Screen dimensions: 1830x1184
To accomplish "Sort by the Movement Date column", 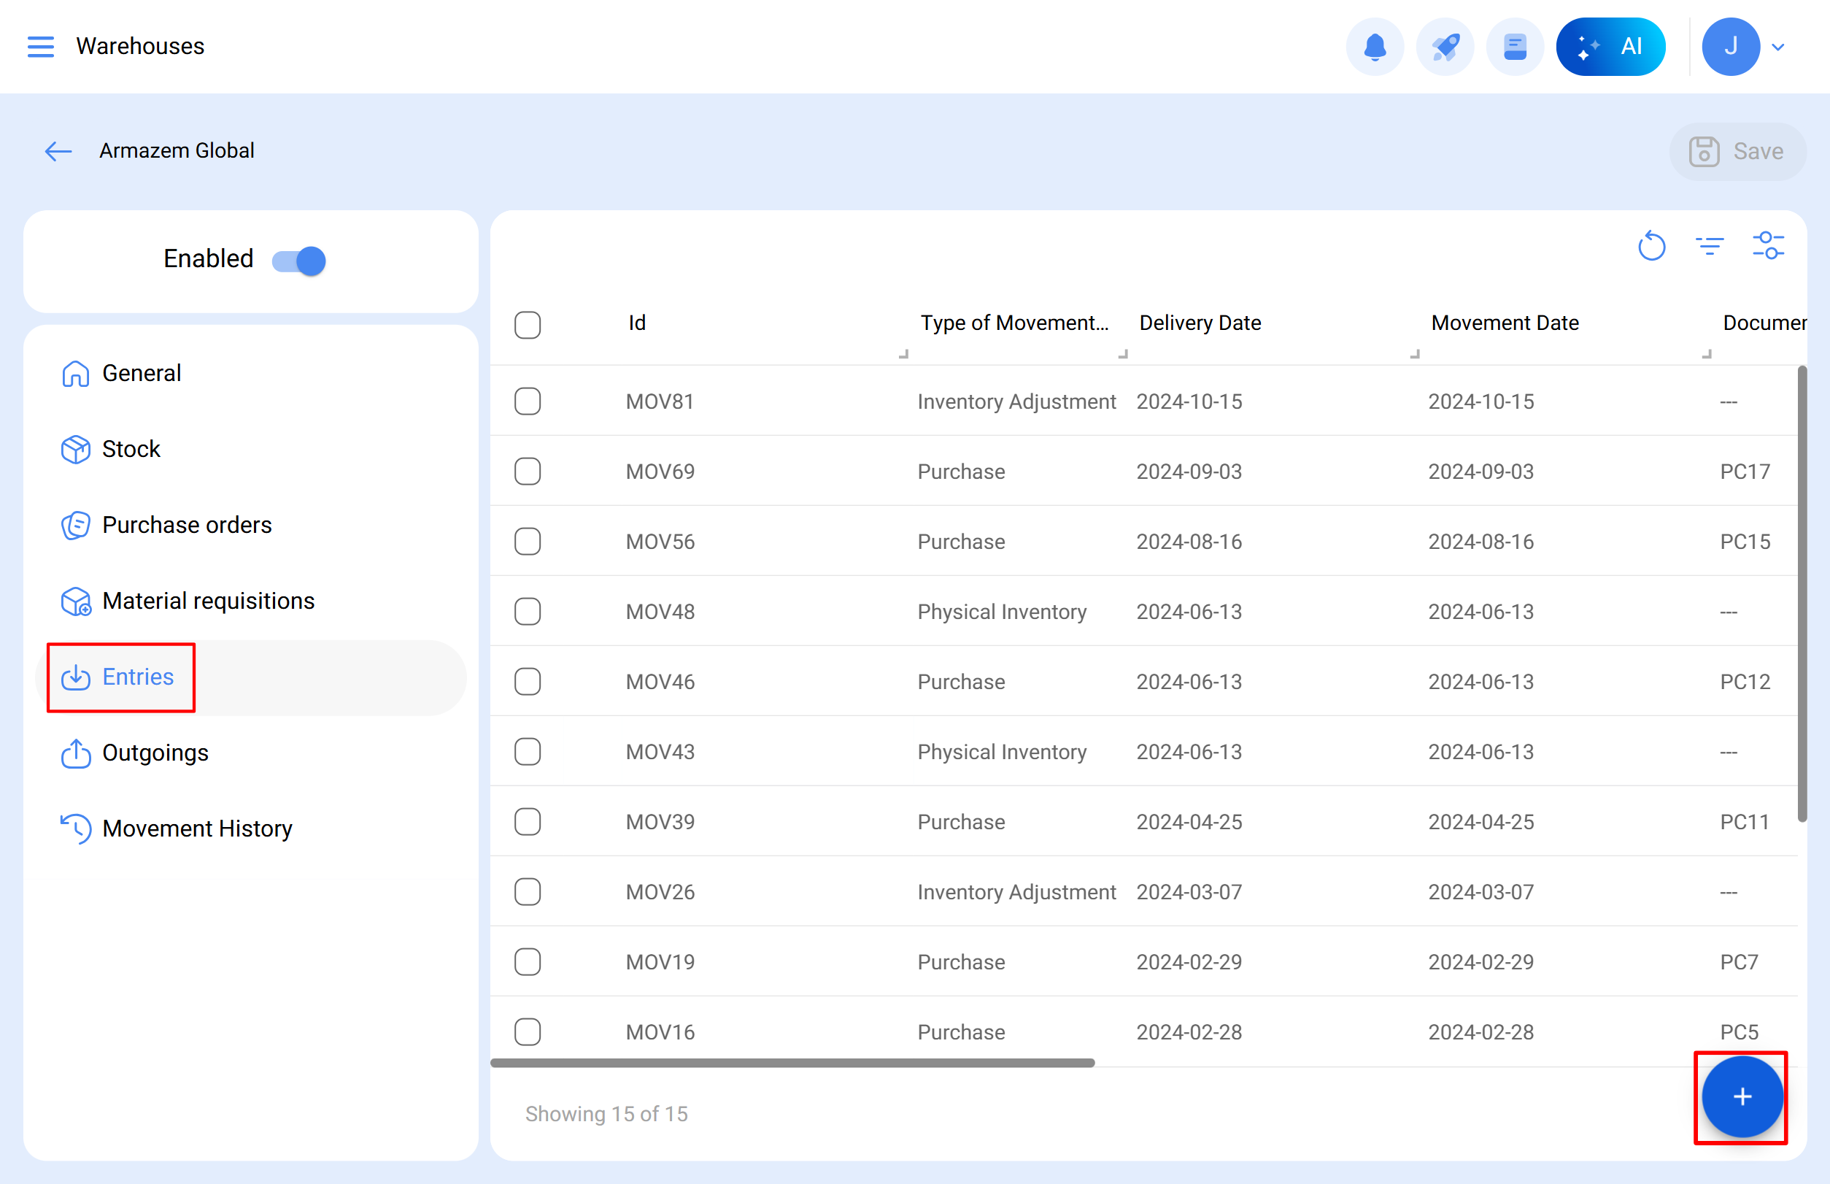I will click(1504, 323).
